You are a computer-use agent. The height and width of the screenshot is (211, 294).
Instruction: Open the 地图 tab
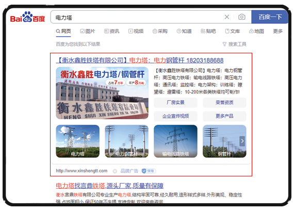[x=256, y=31]
